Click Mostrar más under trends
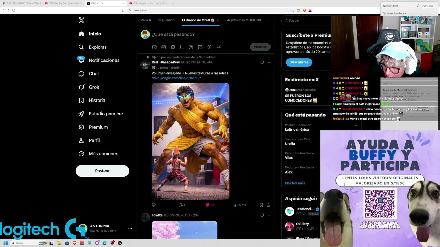 click(x=295, y=183)
